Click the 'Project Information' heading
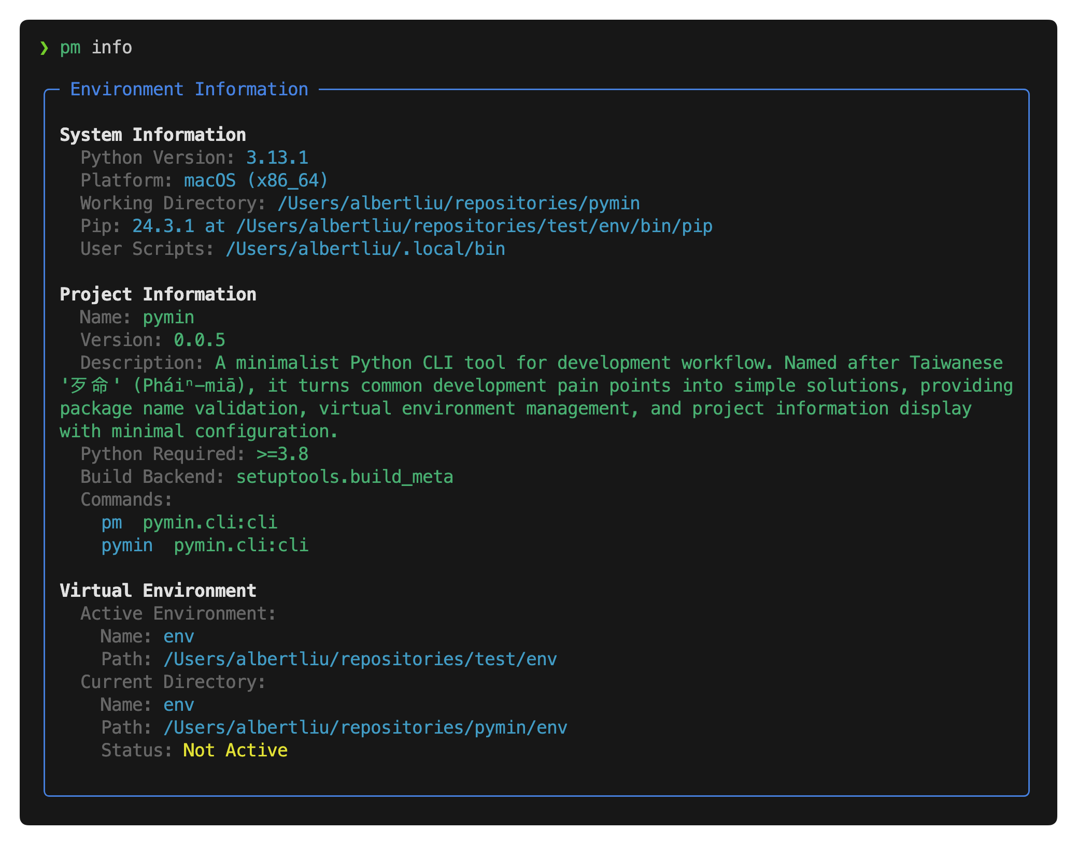Image resolution: width=1077 pixels, height=845 pixels. pyautogui.click(x=158, y=294)
